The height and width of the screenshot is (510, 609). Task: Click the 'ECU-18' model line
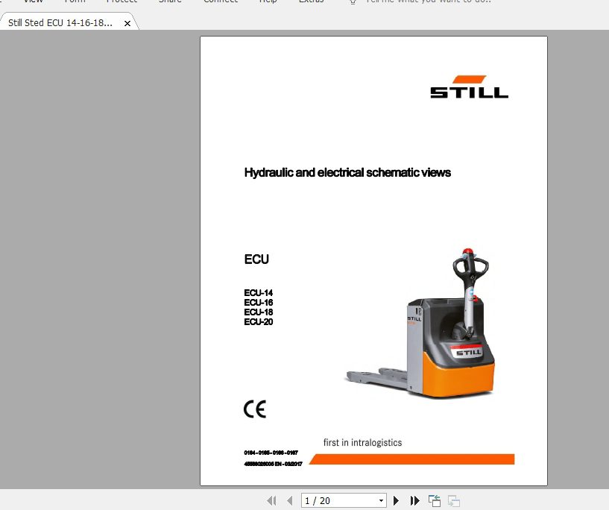(258, 312)
